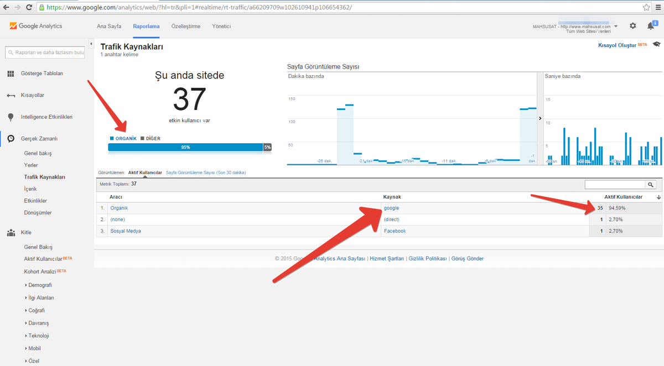Open Etkinlikler realtime report
664x366 pixels.
pyautogui.click(x=35, y=201)
